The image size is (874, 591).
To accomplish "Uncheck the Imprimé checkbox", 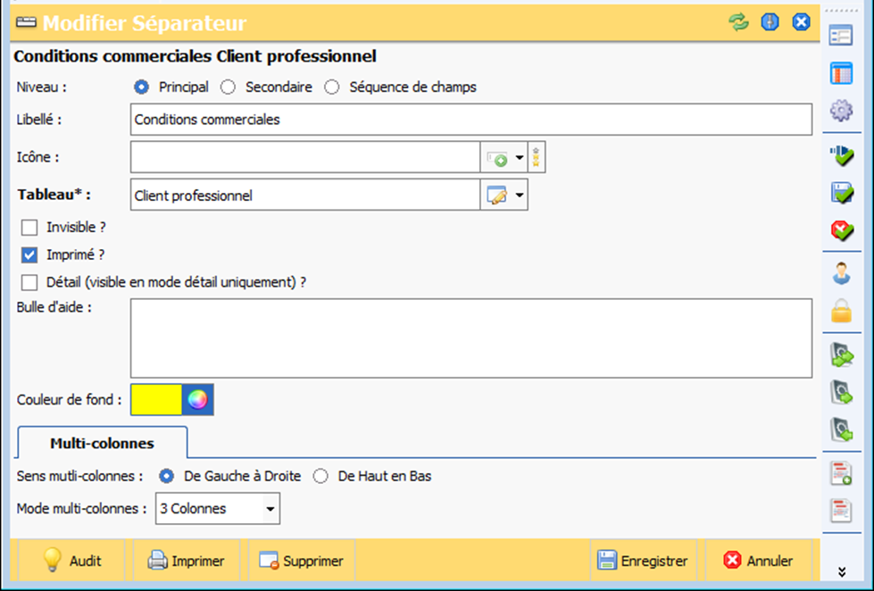I will [29, 254].
